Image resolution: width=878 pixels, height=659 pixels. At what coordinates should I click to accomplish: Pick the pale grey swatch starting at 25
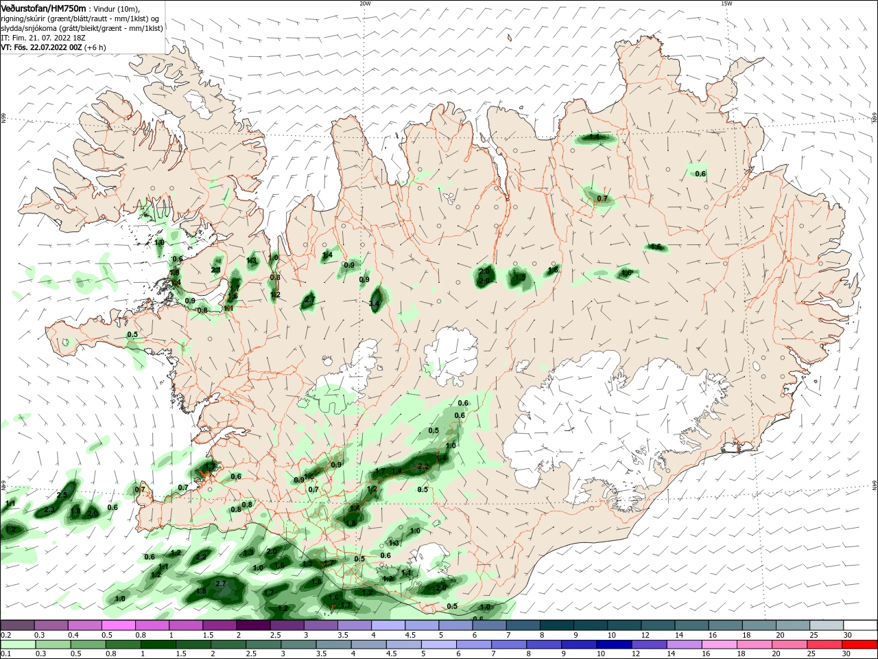[826, 625]
